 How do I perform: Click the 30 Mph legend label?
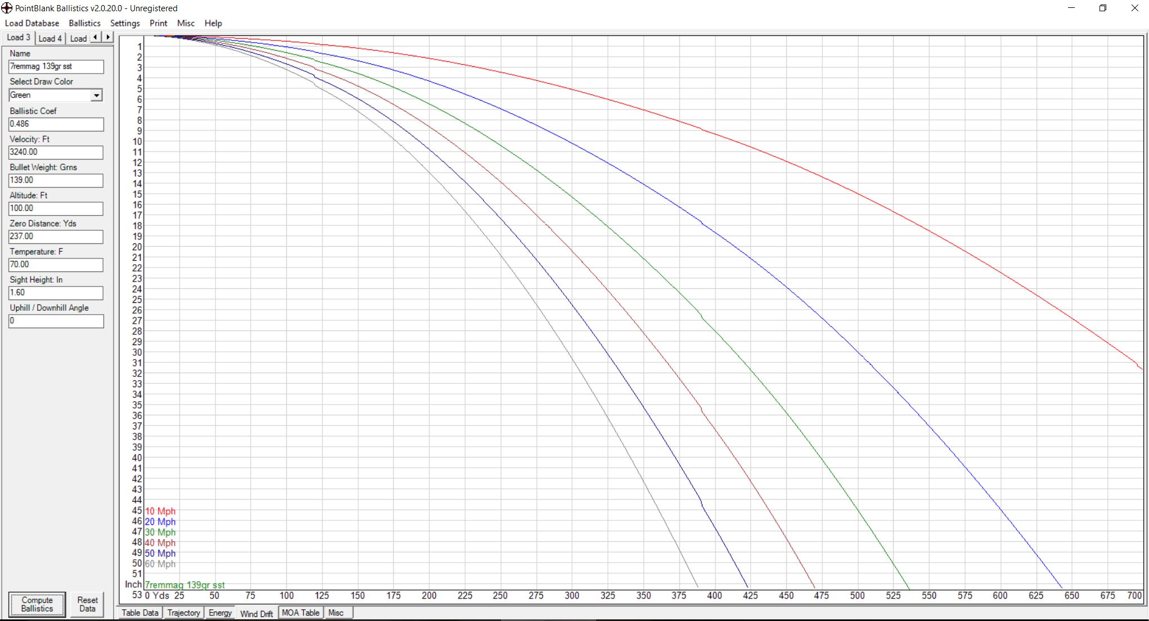(160, 532)
